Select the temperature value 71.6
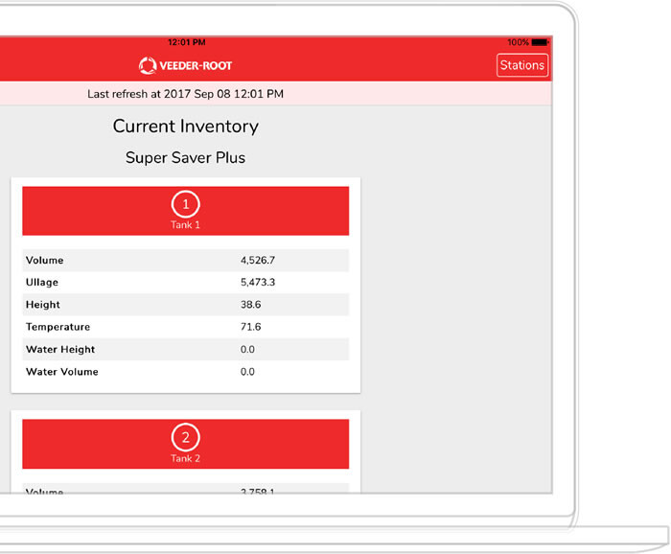The height and width of the screenshot is (554, 671). click(251, 327)
